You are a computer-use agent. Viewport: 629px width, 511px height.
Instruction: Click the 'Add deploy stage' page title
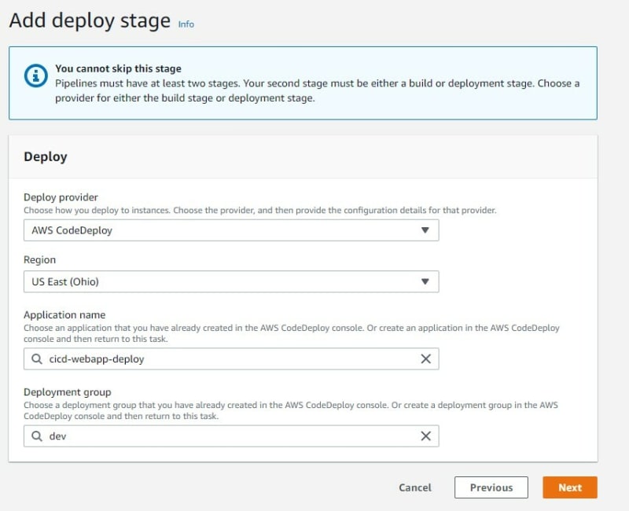coord(90,20)
